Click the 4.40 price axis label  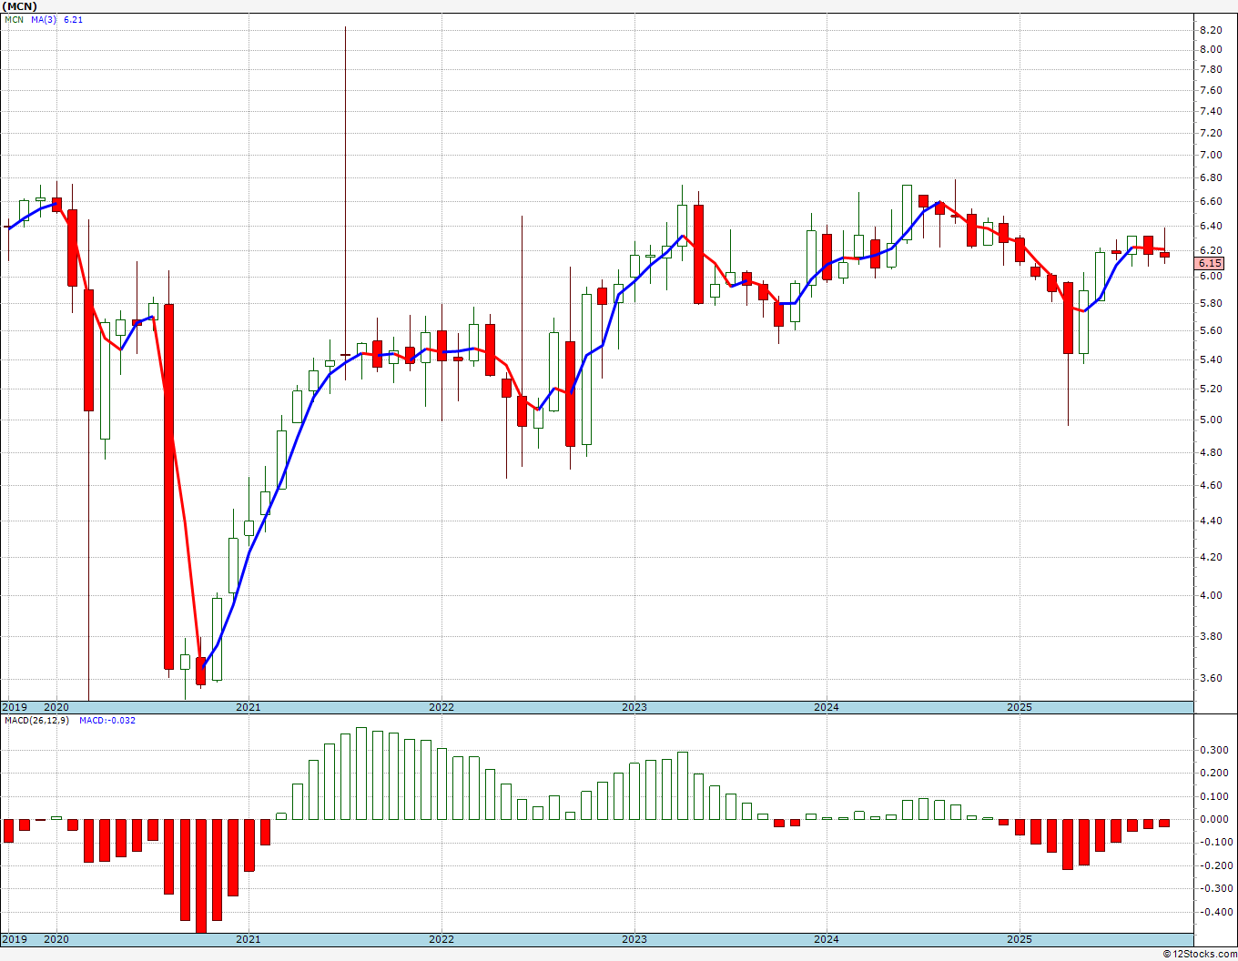pos(1211,521)
